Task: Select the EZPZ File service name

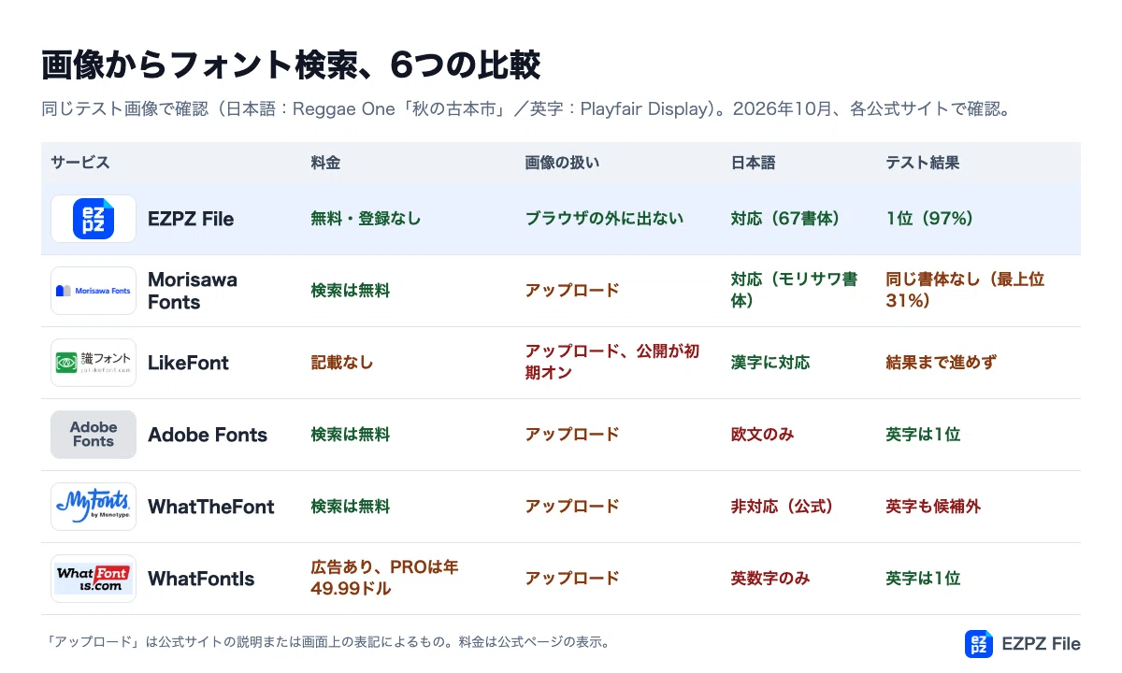Action: tap(191, 219)
